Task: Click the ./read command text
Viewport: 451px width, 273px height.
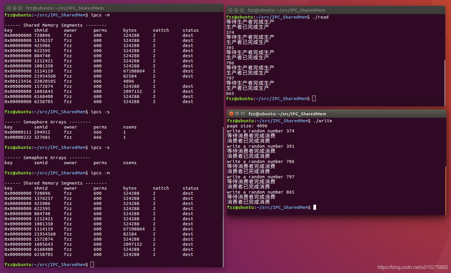Action: pyautogui.click(x=320, y=17)
